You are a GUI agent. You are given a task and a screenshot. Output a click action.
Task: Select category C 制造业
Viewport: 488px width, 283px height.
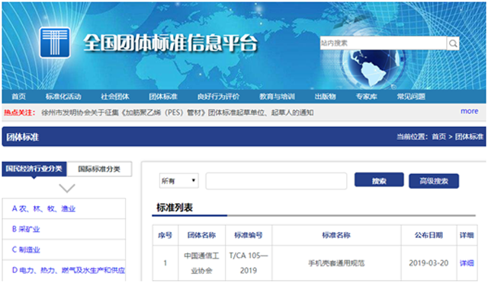pyautogui.click(x=26, y=250)
